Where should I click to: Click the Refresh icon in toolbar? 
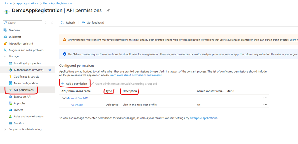click(x=63, y=22)
